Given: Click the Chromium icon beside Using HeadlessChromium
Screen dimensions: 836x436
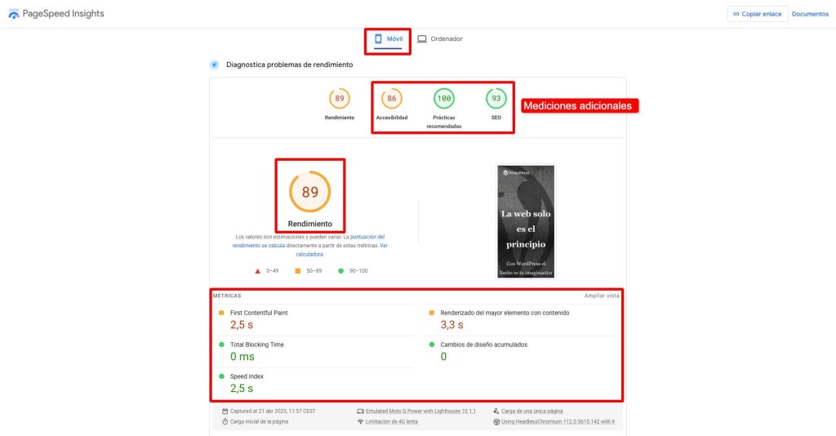Looking at the screenshot, I should [496, 421].
